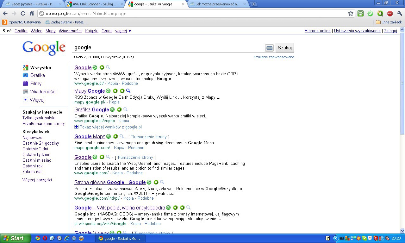Open Kopia link under maps.google.com

point(119,148)
